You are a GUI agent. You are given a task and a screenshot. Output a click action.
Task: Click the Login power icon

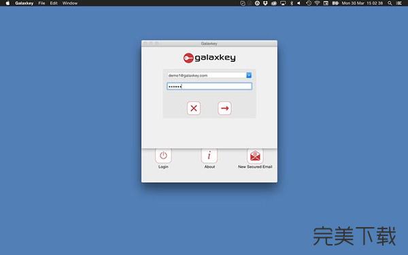point(163,156)
